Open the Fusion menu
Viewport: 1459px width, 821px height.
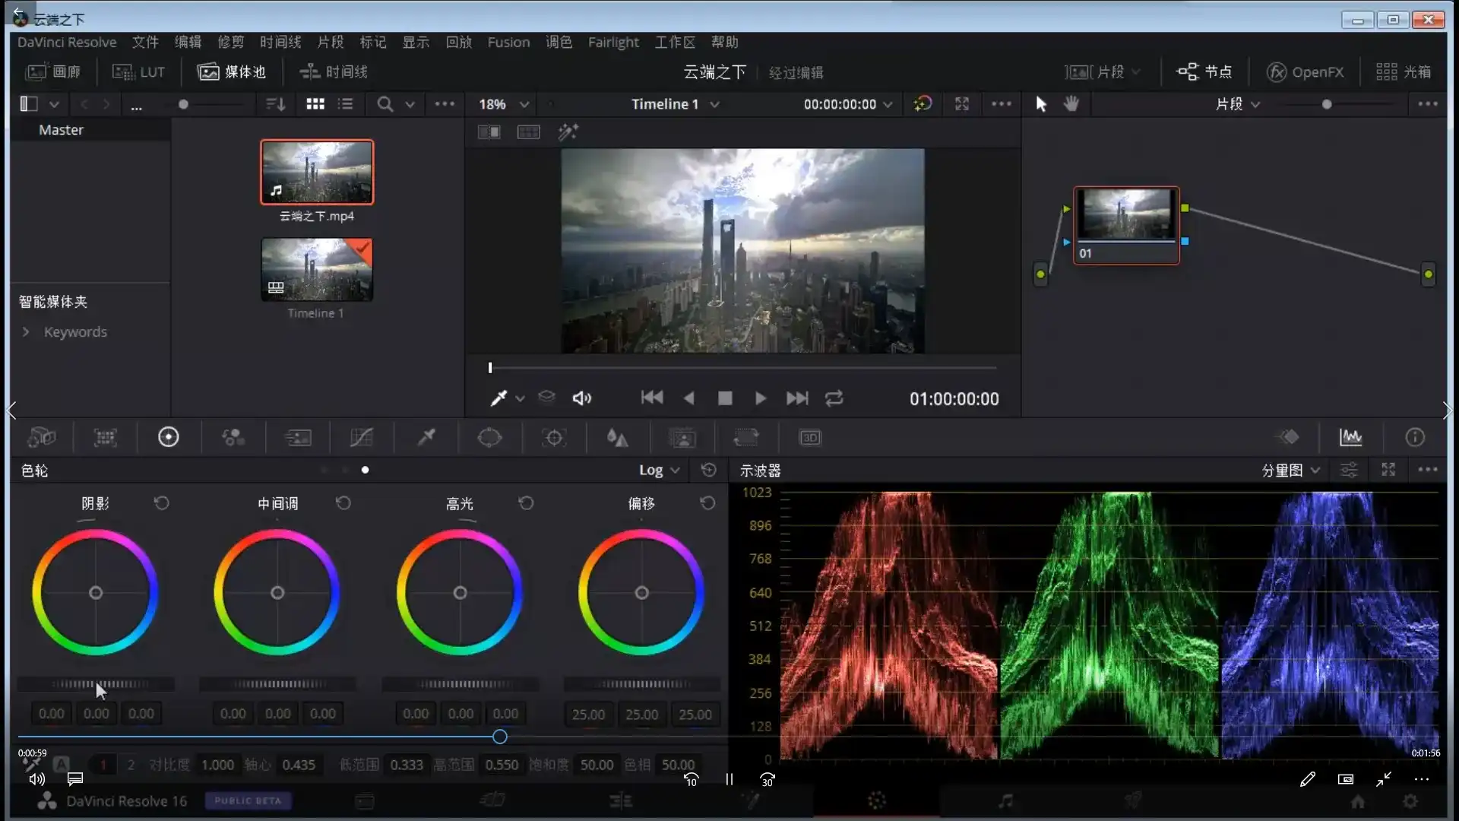508,43
